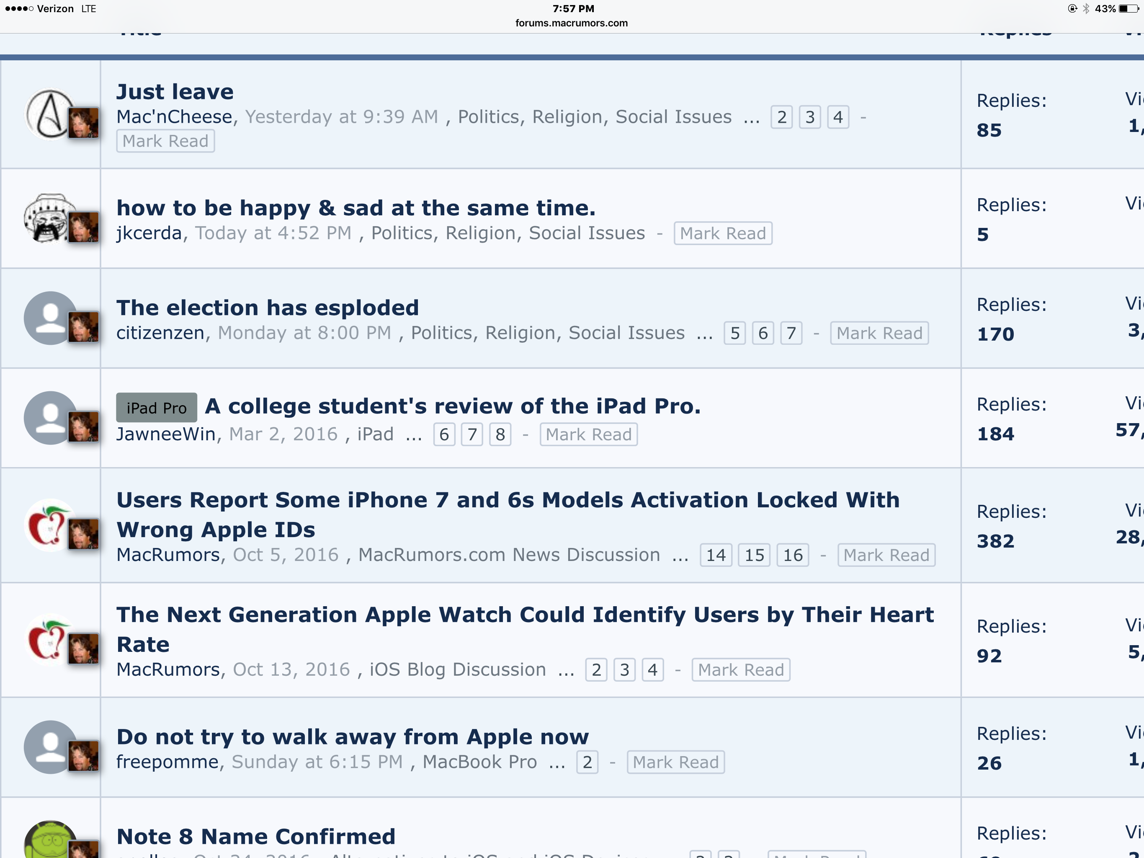This screenshot has height=858, width=1144.
Task: Select the iPad Pro prefix tag
Action: coord(156,408)
